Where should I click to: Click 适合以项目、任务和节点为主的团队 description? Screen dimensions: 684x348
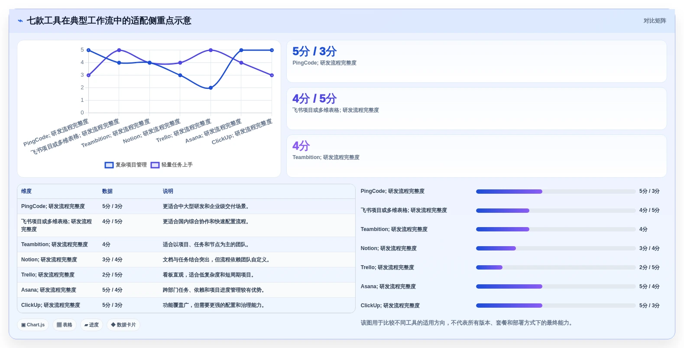[206, 245]
